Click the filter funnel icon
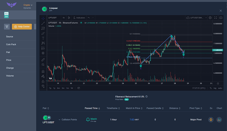227x131 pixels. tap(7, 27)
